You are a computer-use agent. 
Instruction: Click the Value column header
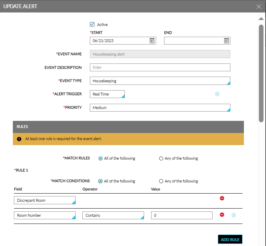[155, 189]
